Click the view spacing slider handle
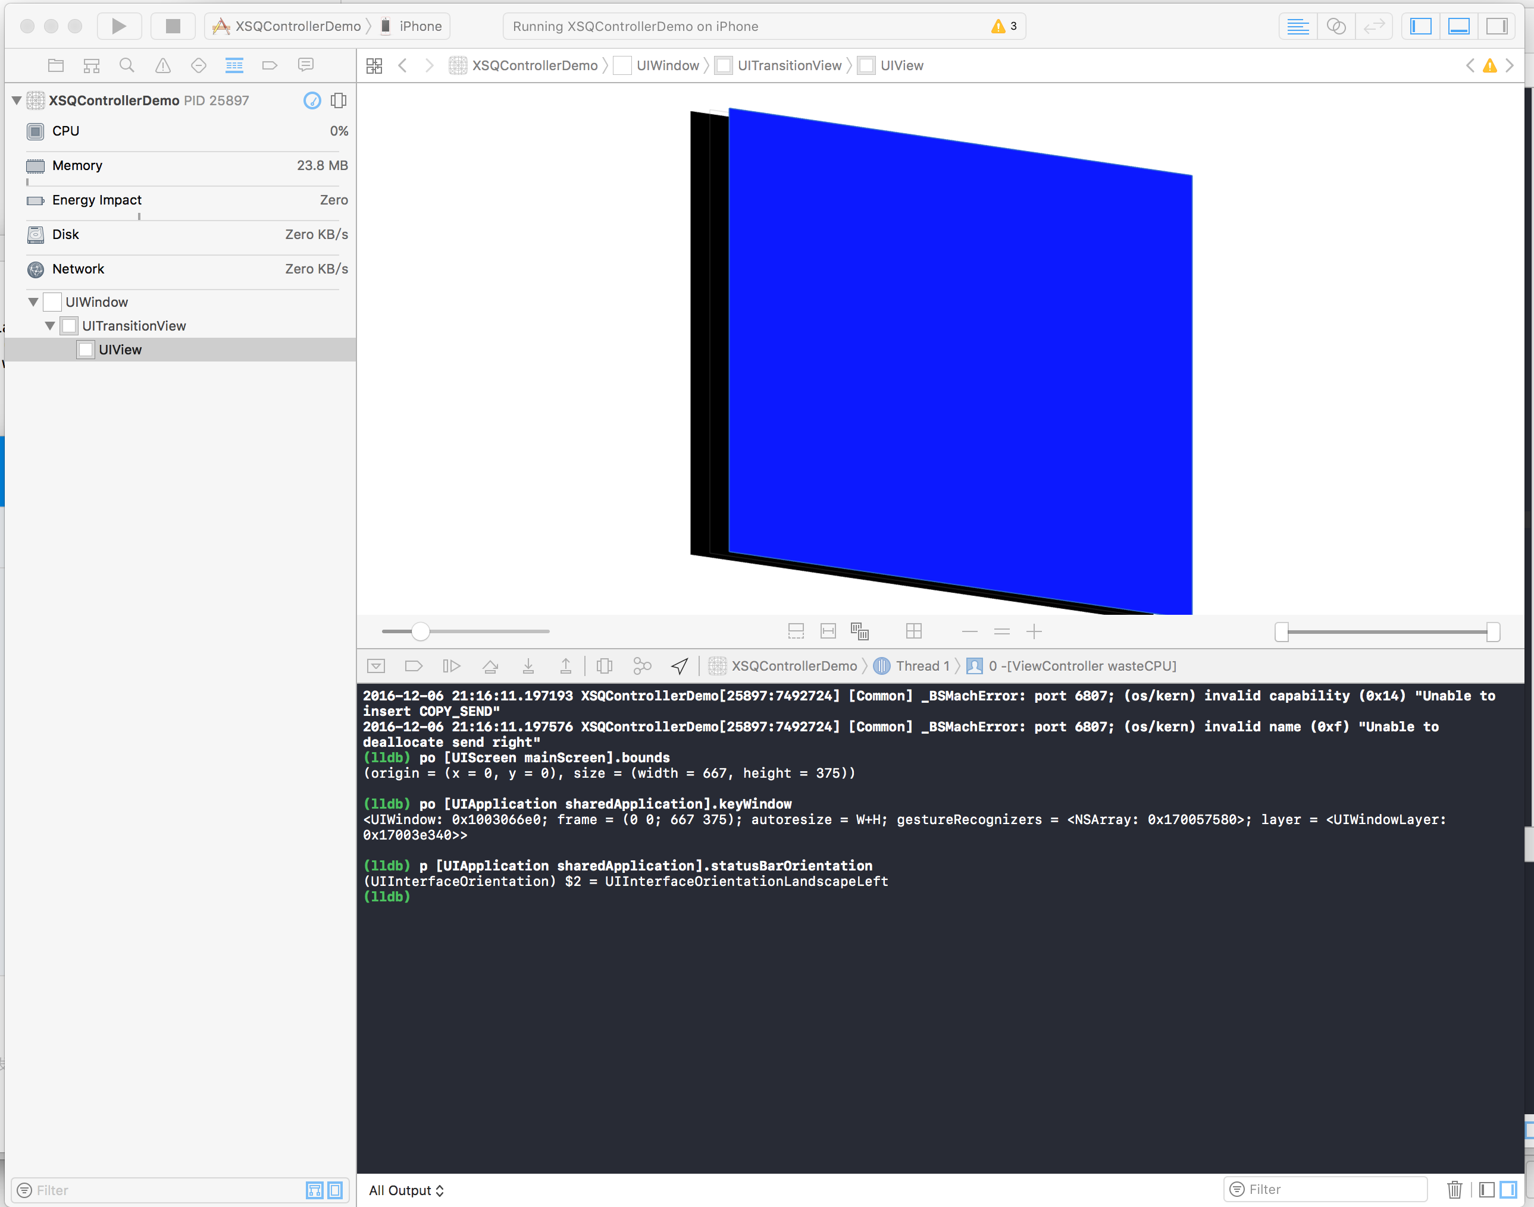The width and height of the screenshot is (1534, 1207). click(x=420, y=631)
